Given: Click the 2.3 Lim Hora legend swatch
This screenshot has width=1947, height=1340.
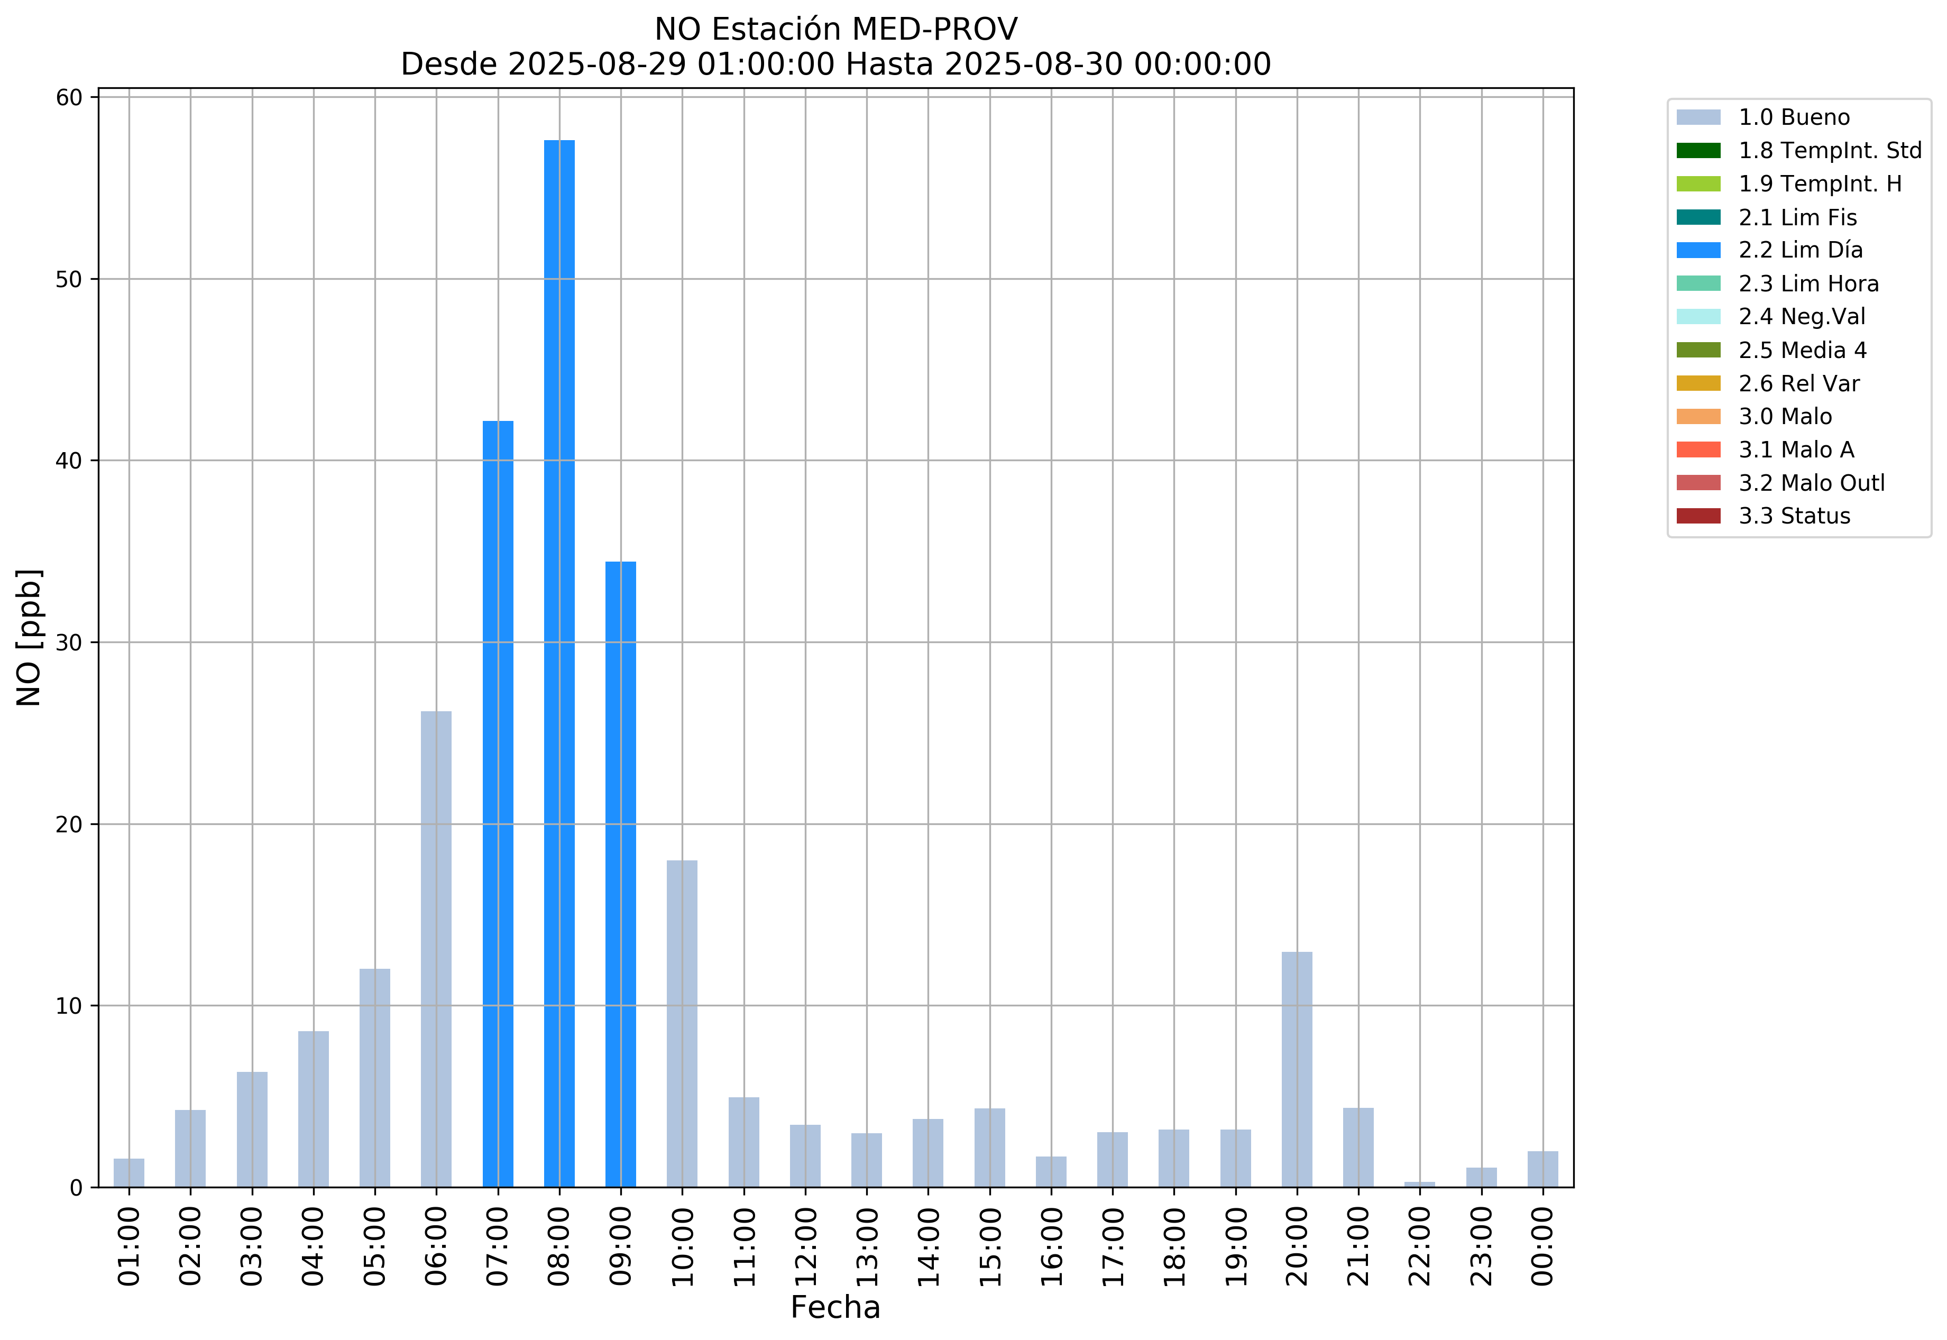Looking at the screenshot, I should tap(1697, 284).
